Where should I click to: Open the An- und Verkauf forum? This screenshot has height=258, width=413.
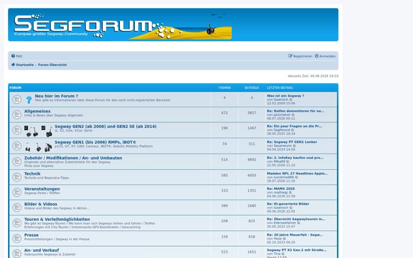pyautogui.click(x=42, y=251)
